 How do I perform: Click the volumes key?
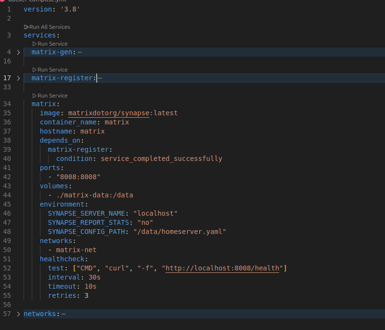54,186
